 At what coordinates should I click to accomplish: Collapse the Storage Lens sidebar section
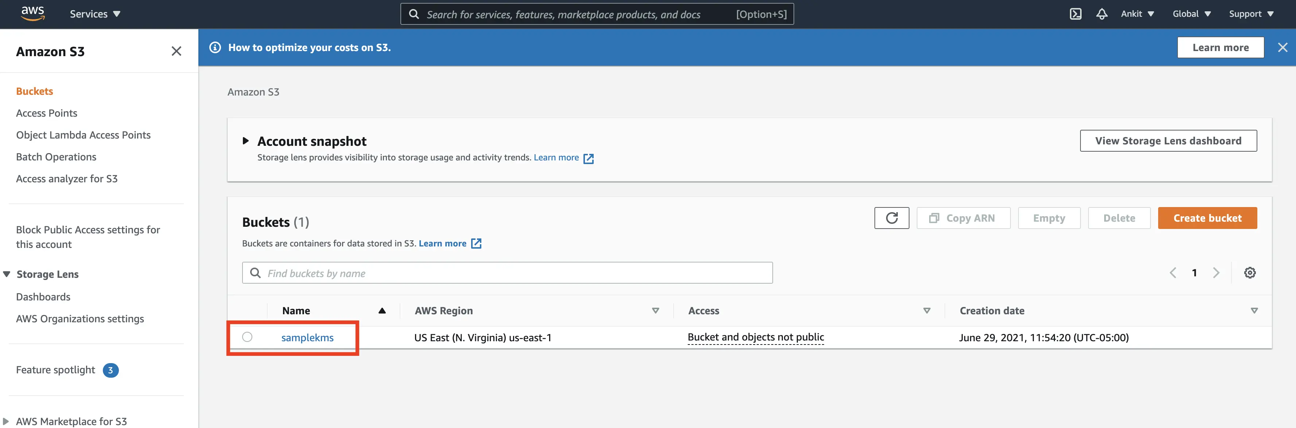7,274
